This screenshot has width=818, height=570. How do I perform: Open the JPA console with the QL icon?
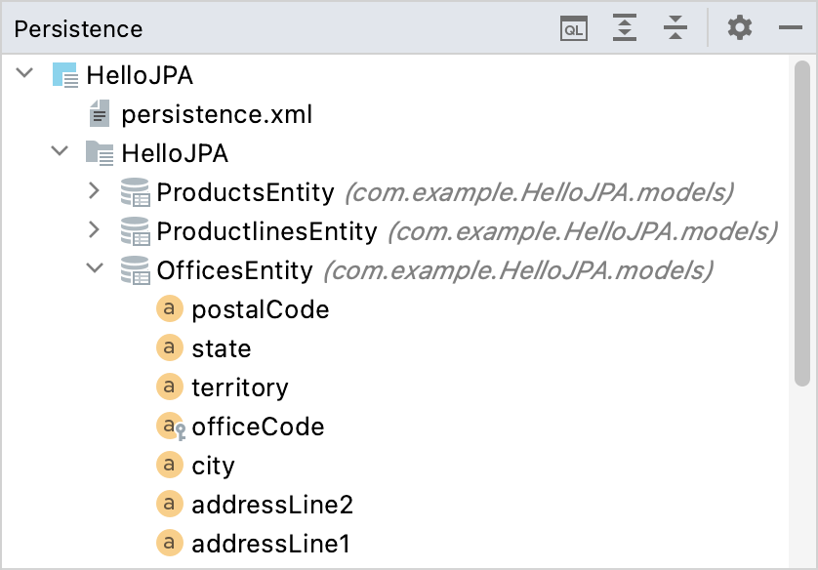pos(574,28)
